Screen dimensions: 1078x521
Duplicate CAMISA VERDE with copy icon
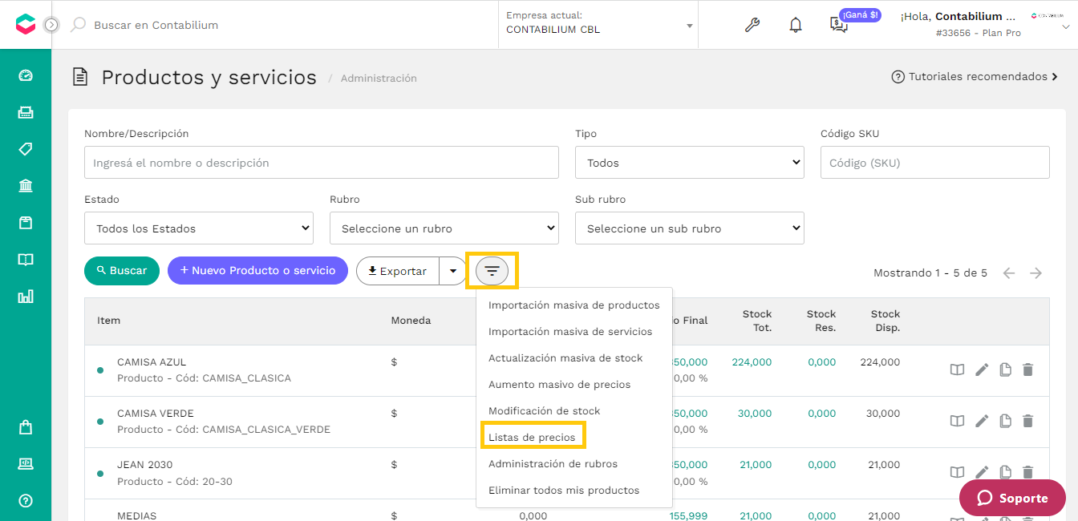tap(1005, 421)
